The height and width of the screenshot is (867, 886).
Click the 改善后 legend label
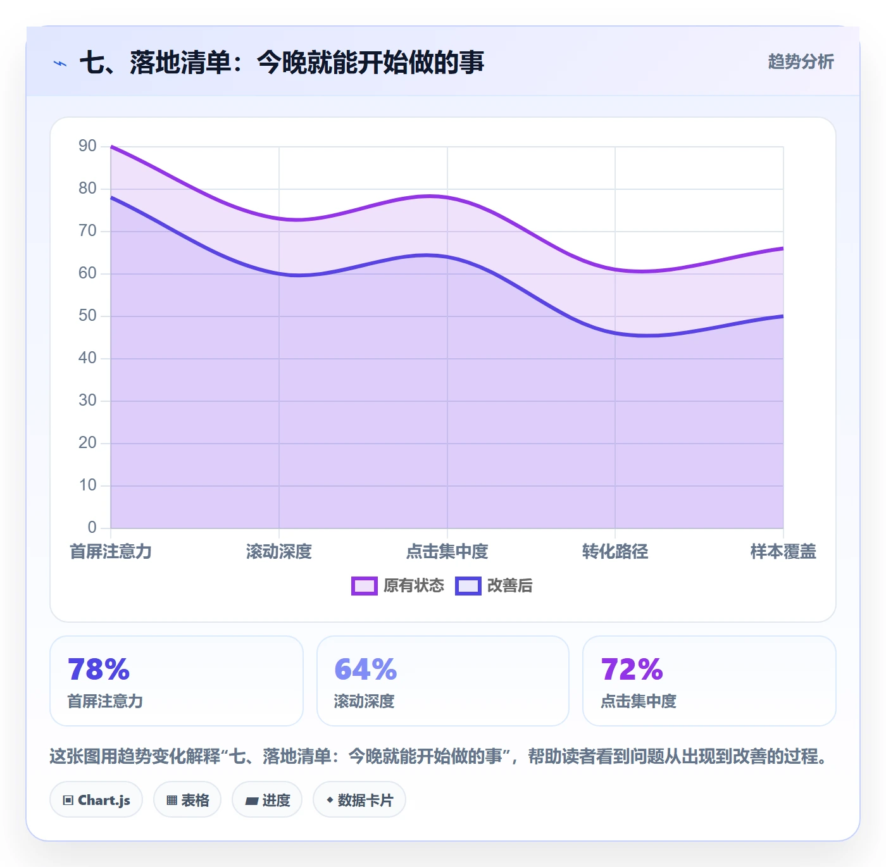[x=510, y=586]
